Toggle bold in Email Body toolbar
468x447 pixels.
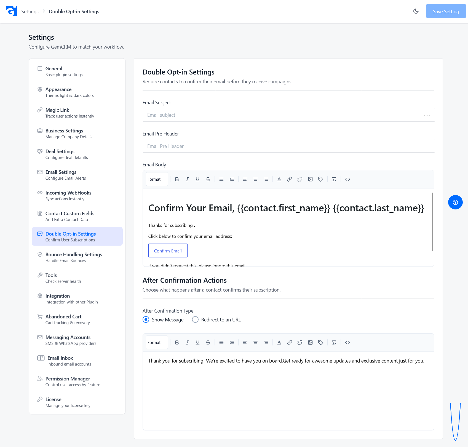[177, 179]
